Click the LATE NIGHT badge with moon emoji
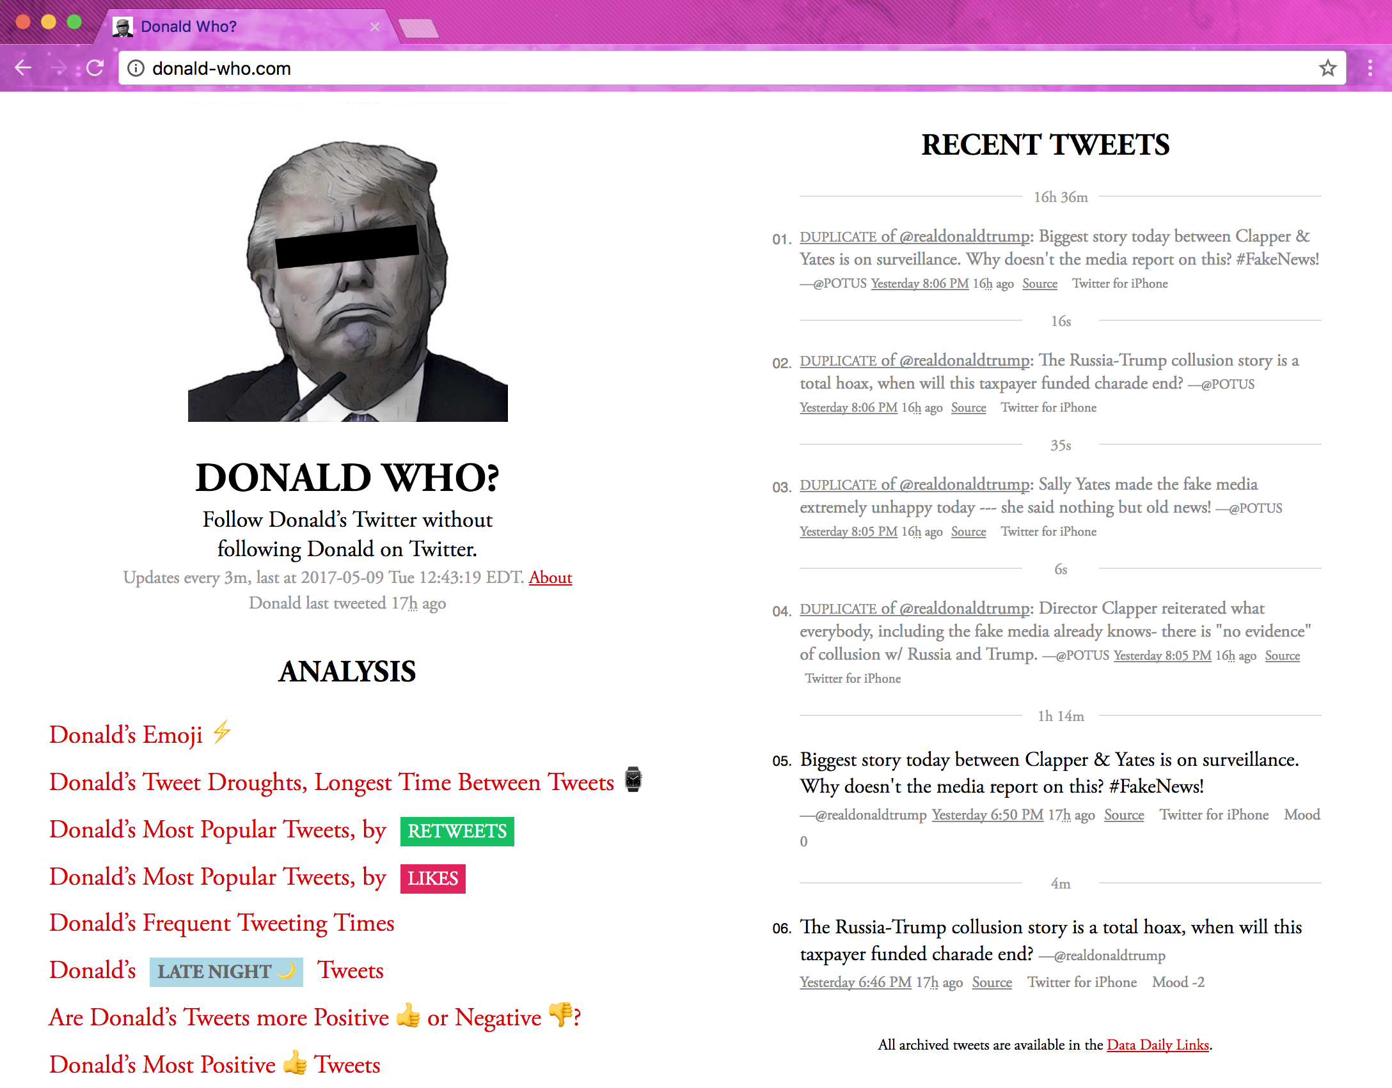1392x1088 pixels. click(225, 972)
